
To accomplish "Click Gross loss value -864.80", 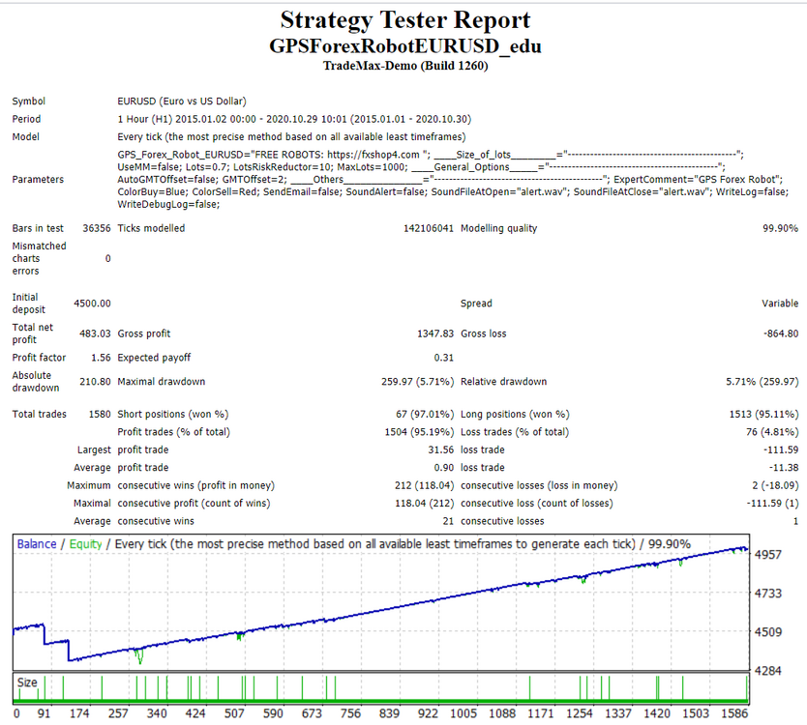I will click(x=781, y=333).
